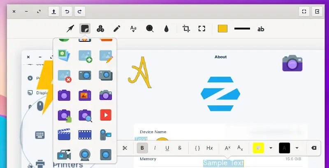This screenshot has height=168, width=329.
Task: Toggle underline text formatting
Action: point(167,148)
